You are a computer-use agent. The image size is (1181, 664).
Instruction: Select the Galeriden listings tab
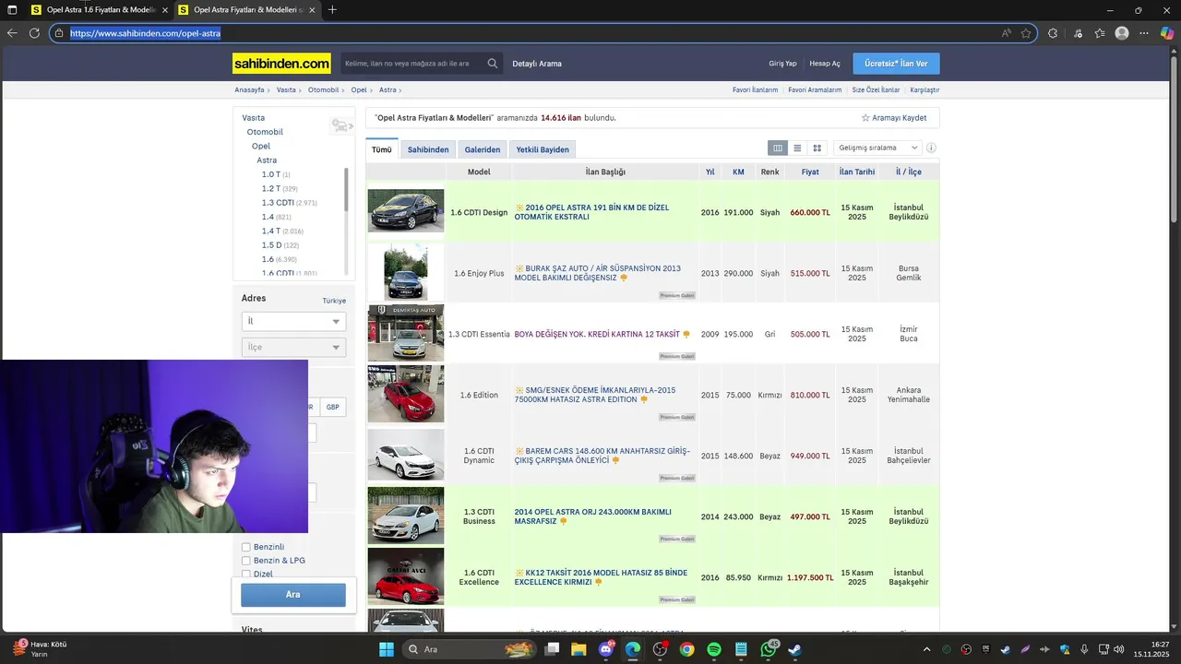483,149
